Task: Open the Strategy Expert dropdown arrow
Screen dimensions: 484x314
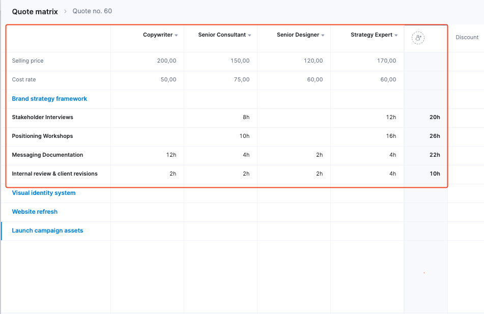Action: 396,36
